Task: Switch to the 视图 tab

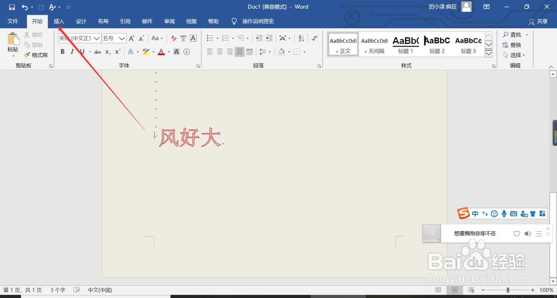Action: [x=192, y=21]
